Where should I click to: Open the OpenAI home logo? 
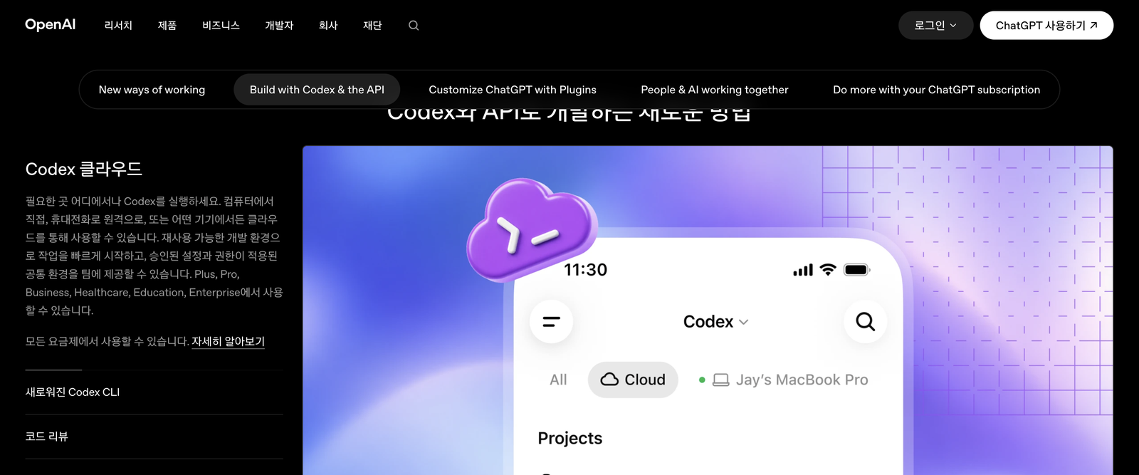(50, 25)
